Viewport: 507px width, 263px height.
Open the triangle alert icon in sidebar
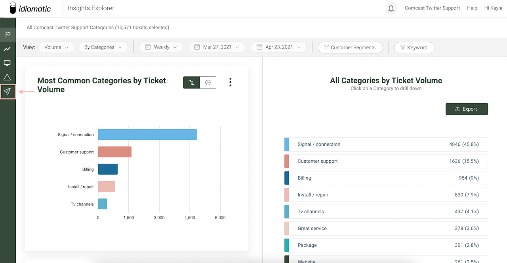[8, 77]
